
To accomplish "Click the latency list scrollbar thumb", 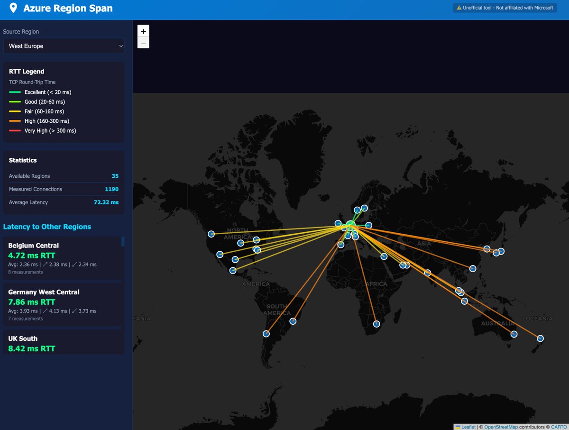I will point(123,241).
